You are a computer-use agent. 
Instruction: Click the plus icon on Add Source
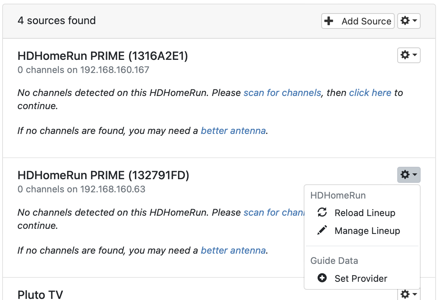click(329, 21)
